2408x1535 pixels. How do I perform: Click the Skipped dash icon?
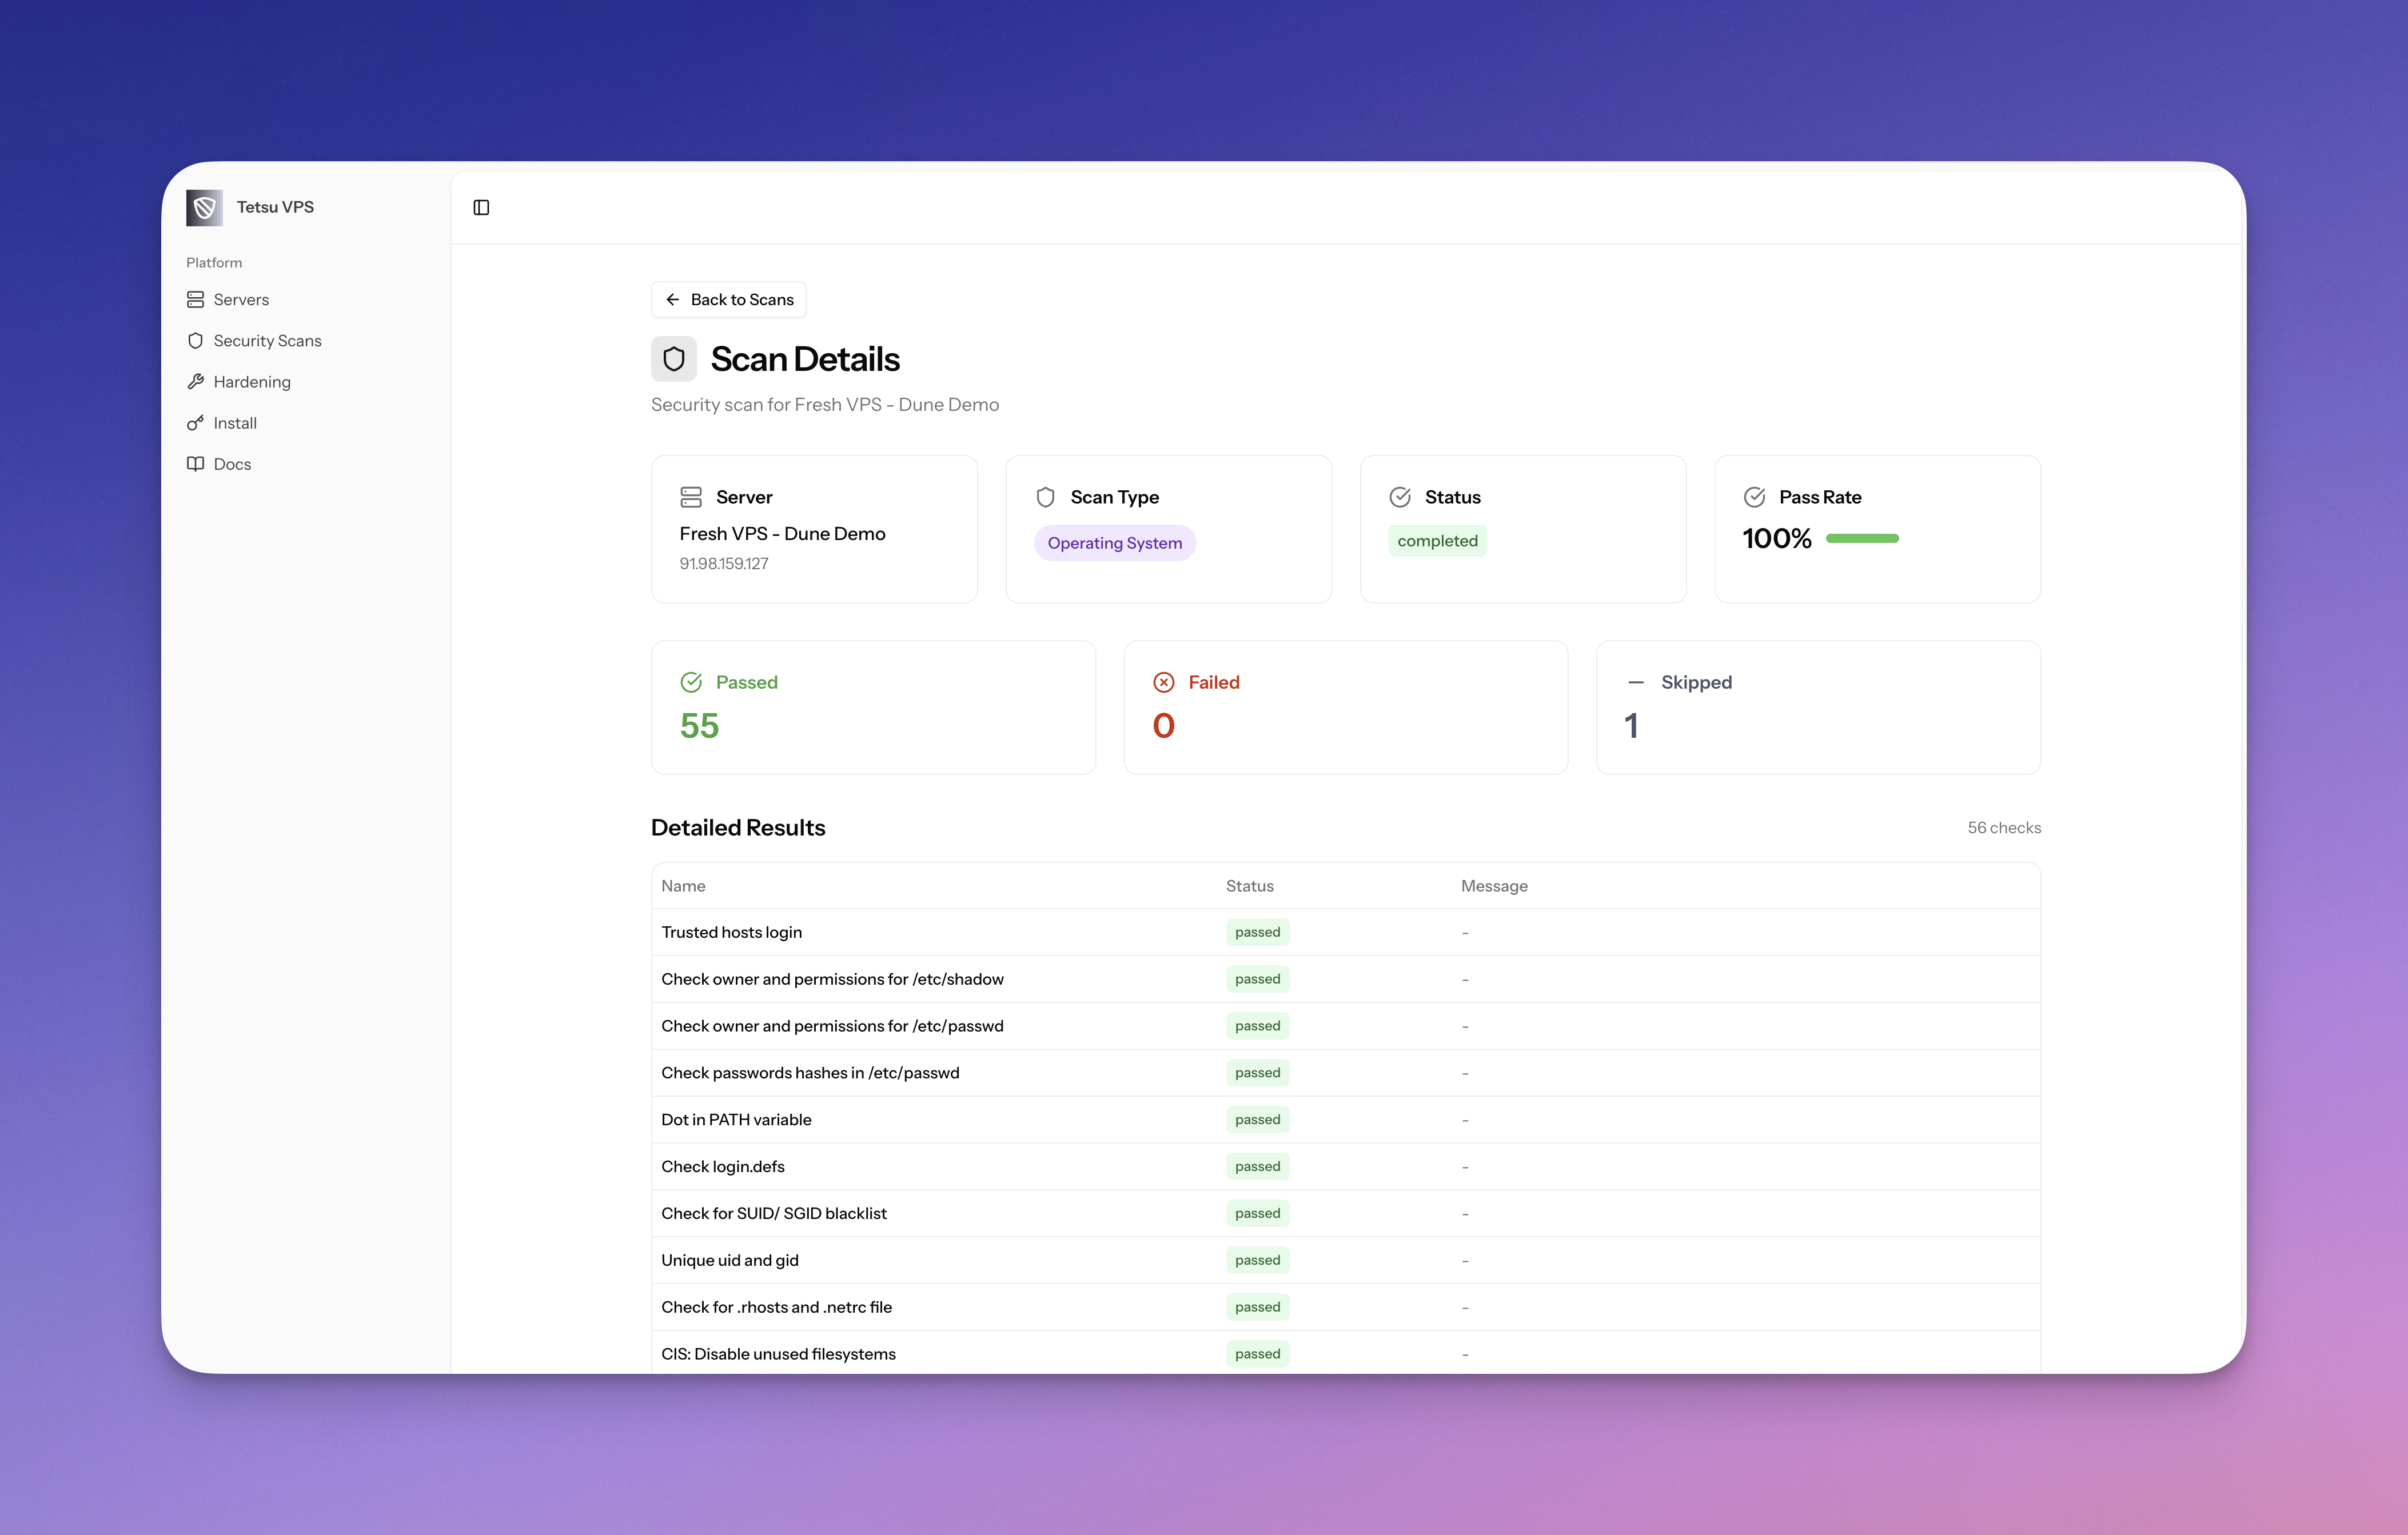click(x=1635, y=682)
